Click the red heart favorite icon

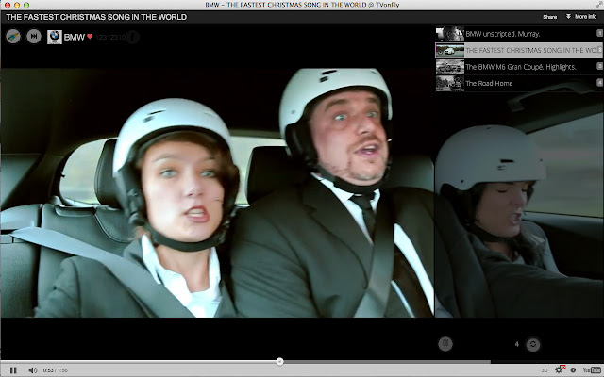tap(90, 37)
